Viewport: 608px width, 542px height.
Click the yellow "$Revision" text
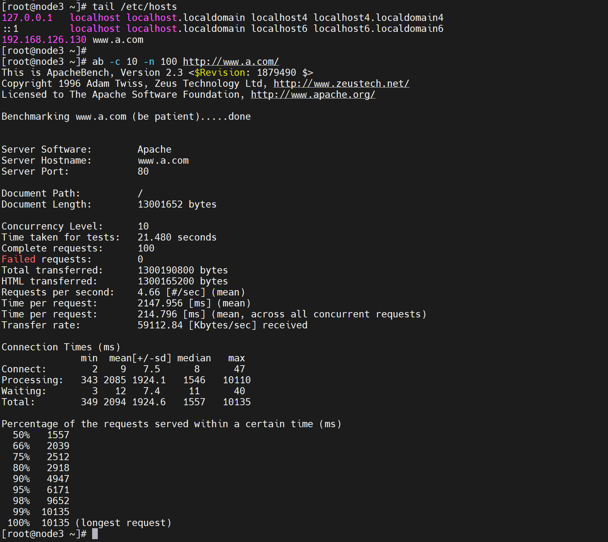[220, 73]
